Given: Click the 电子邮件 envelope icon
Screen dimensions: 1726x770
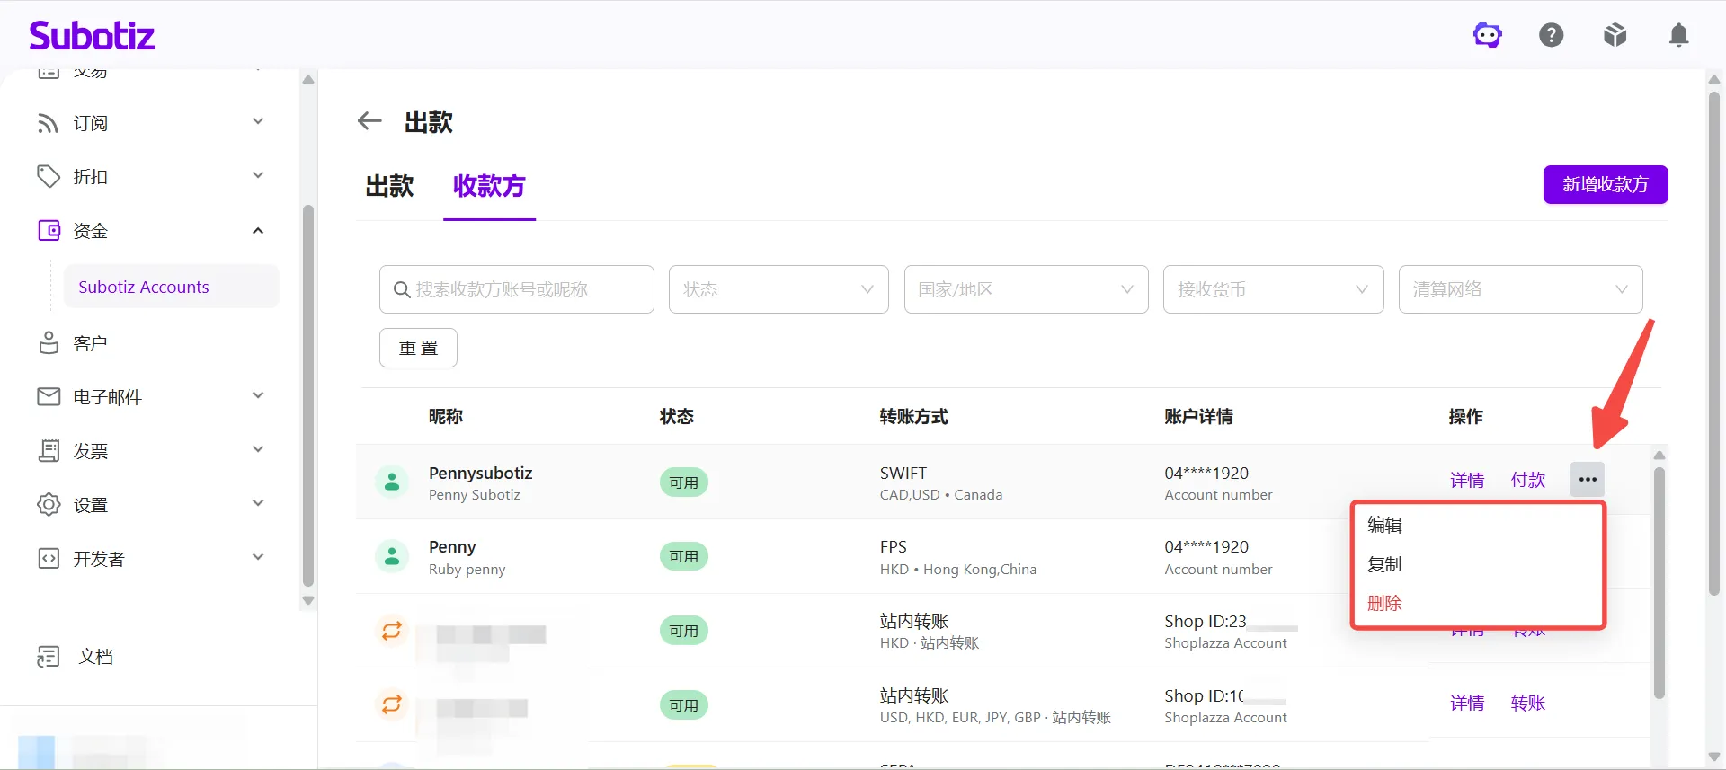Looking at the screenshot, I should pyautogui.click(x=49, y=396).
